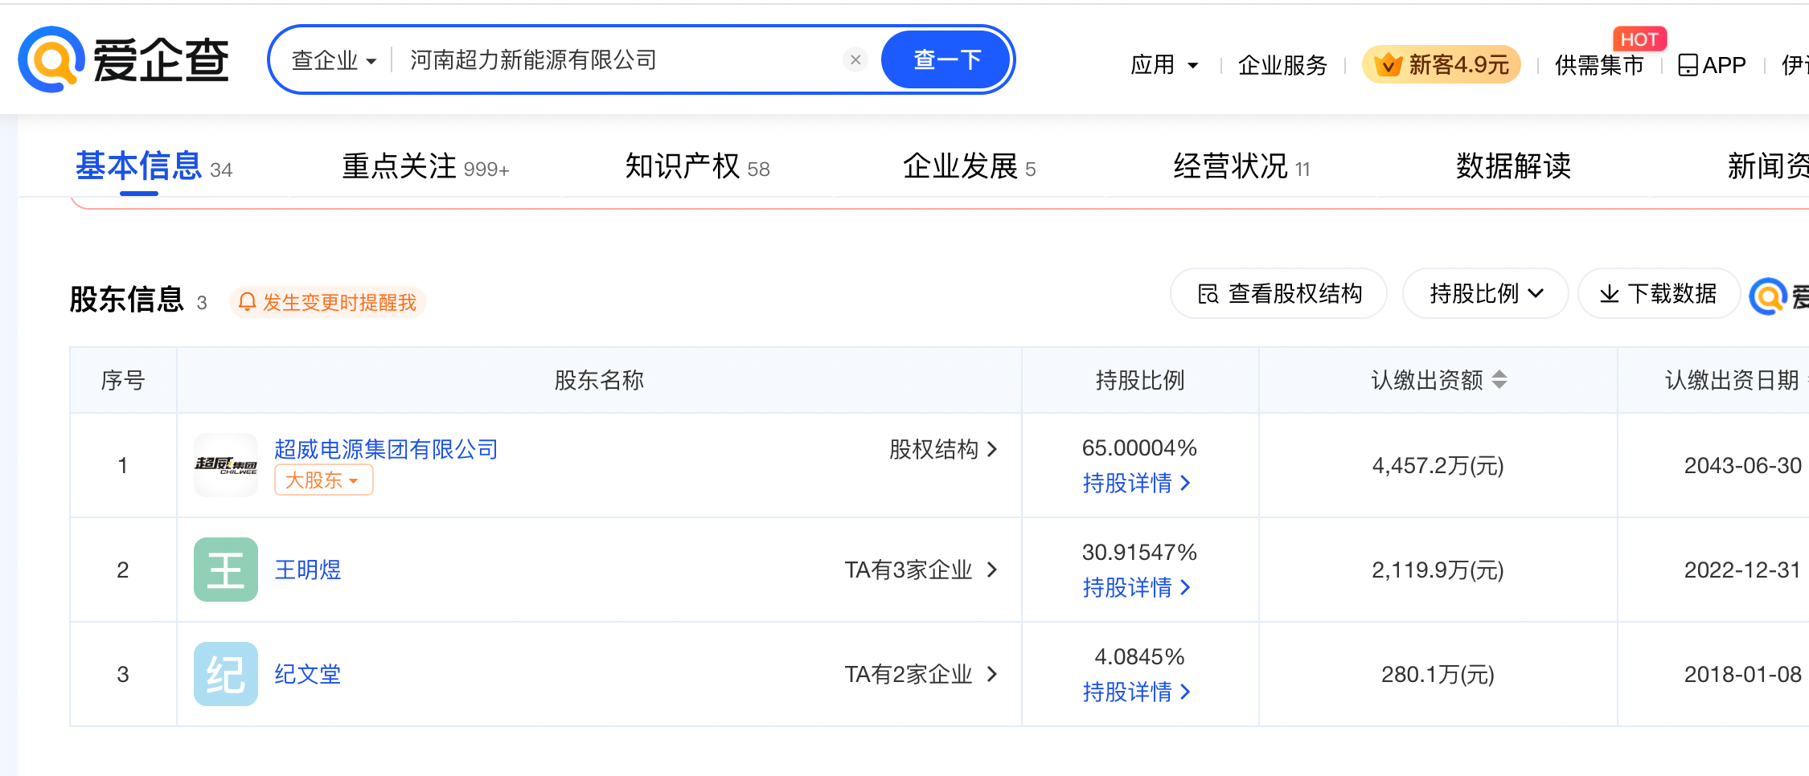Click the 280.1万(元) amount cell
Image resolution: width=1809 pixels, height=776 pixels.
pos(1438,674)
